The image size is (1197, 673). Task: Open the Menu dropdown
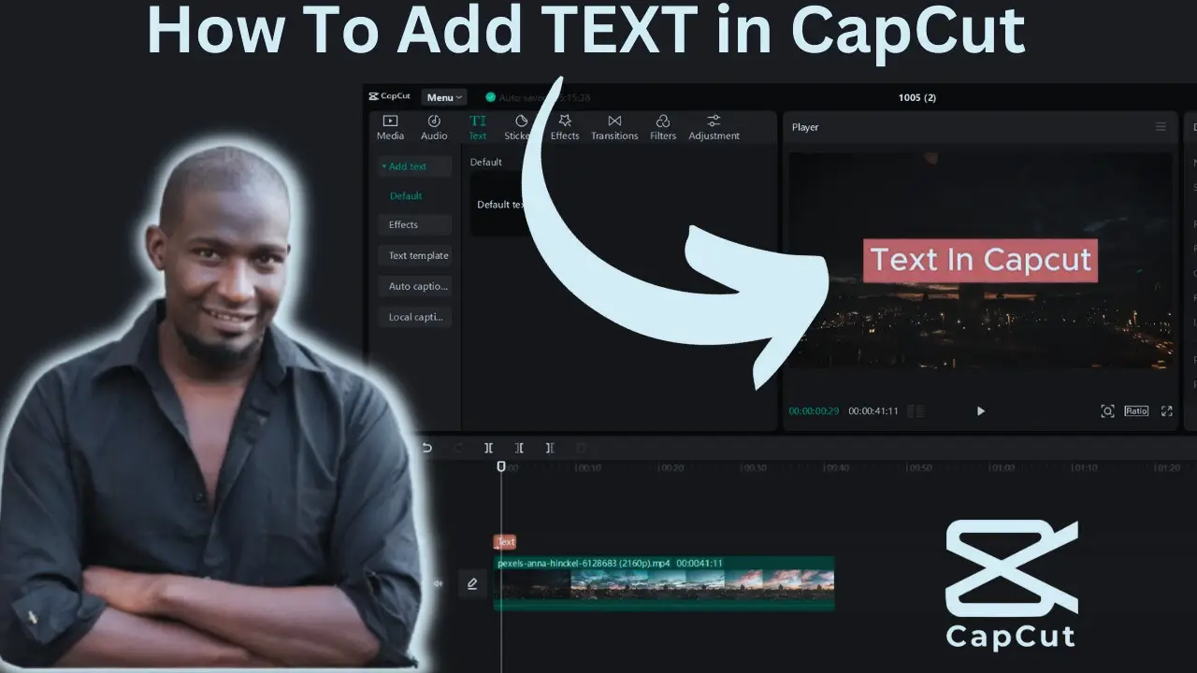coord(443,97)
